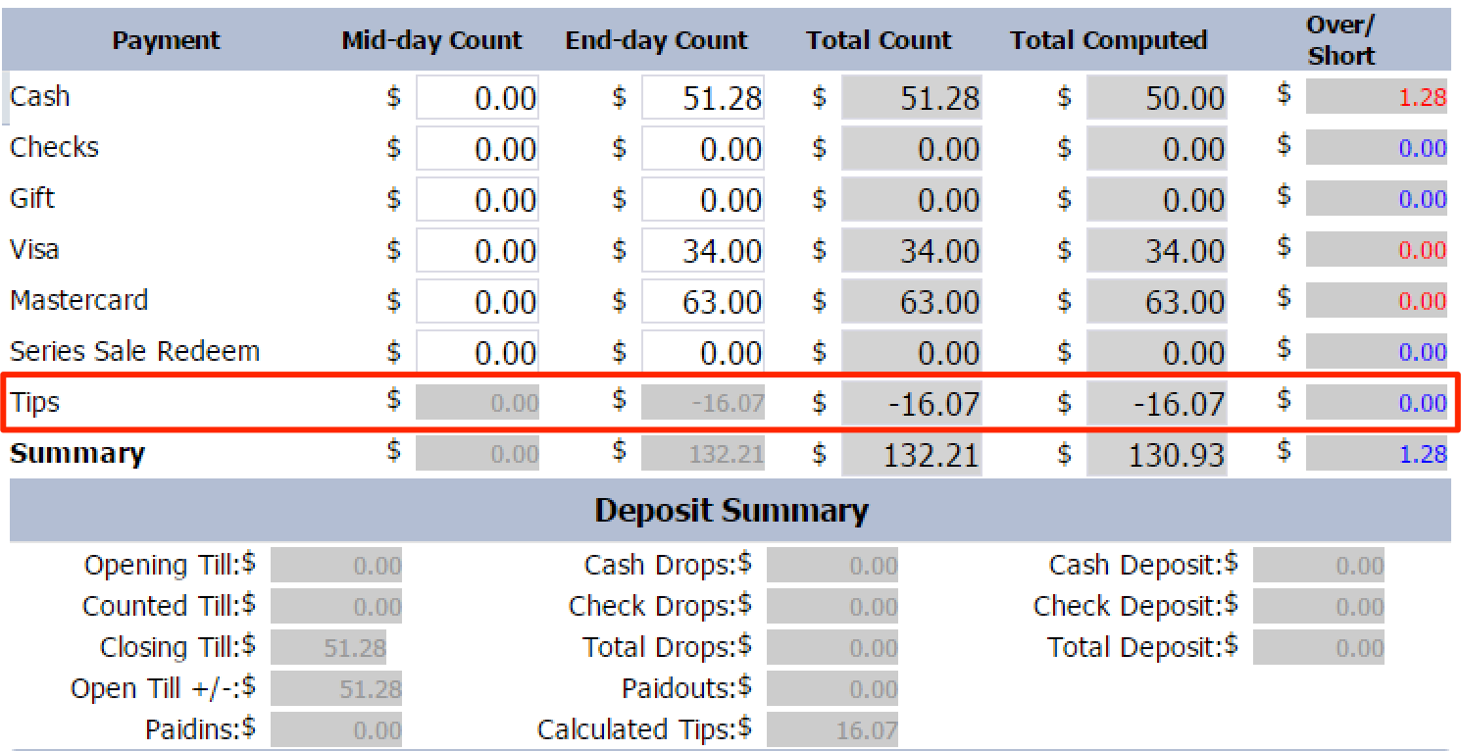This screenshot has height=751, width=1461.
Task: Select the Tips Total Computed value -16.07
Action: point(1156,403)
